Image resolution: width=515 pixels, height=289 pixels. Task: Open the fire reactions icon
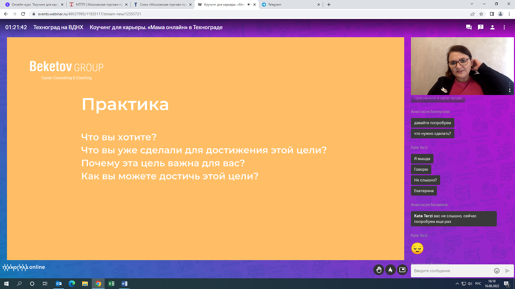coord(390,270)
